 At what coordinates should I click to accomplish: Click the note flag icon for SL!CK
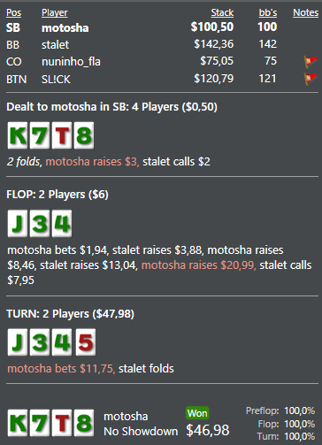point(310,79)
